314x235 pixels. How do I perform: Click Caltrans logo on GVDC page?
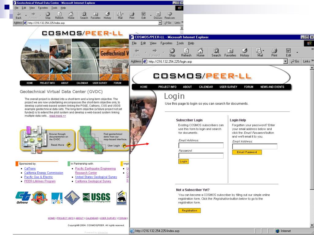tap(23, 198)
